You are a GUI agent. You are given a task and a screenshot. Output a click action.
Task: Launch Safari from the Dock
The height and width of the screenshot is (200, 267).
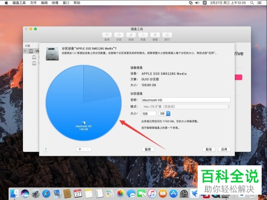point(46,194)
